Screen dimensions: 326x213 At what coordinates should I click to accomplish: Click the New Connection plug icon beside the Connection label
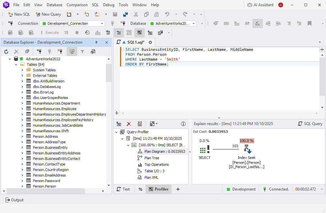[x=10, y=23]
